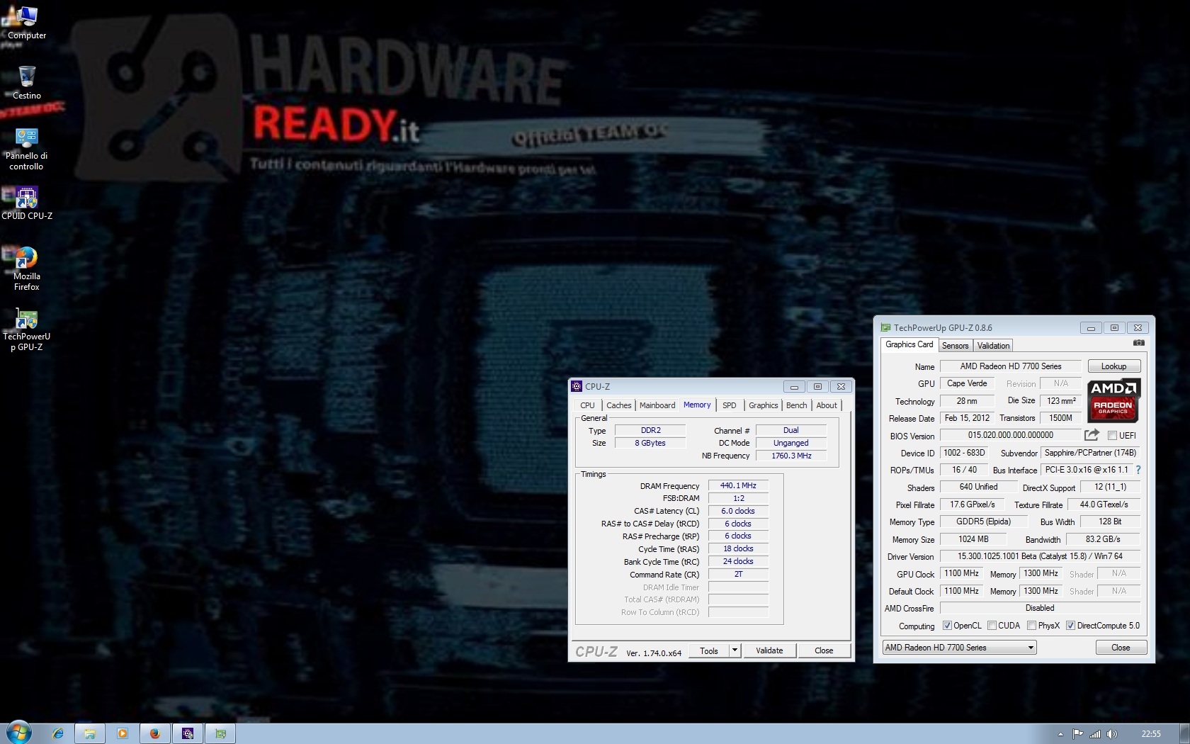The height and width of the screenshot is (744, 1190).
Task: Open network signal tray icon
Action: [1095, 734]
